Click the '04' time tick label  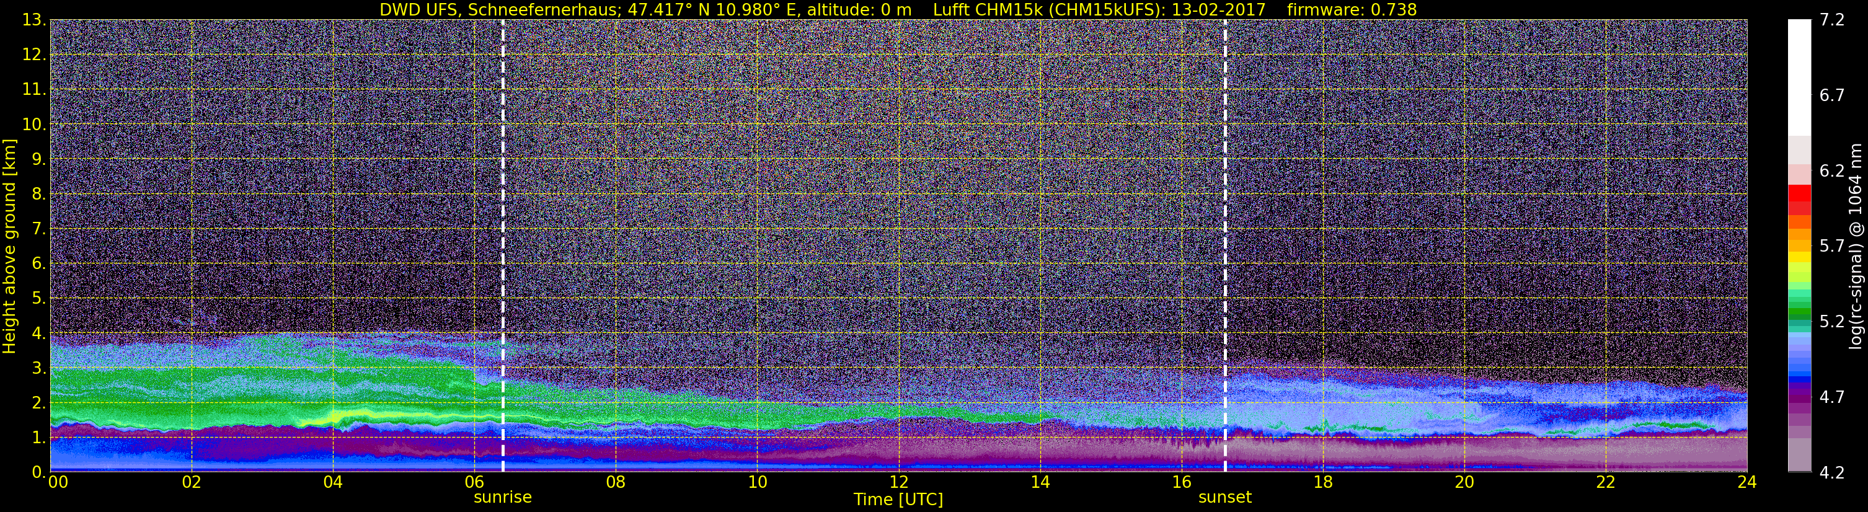[333, 482]
